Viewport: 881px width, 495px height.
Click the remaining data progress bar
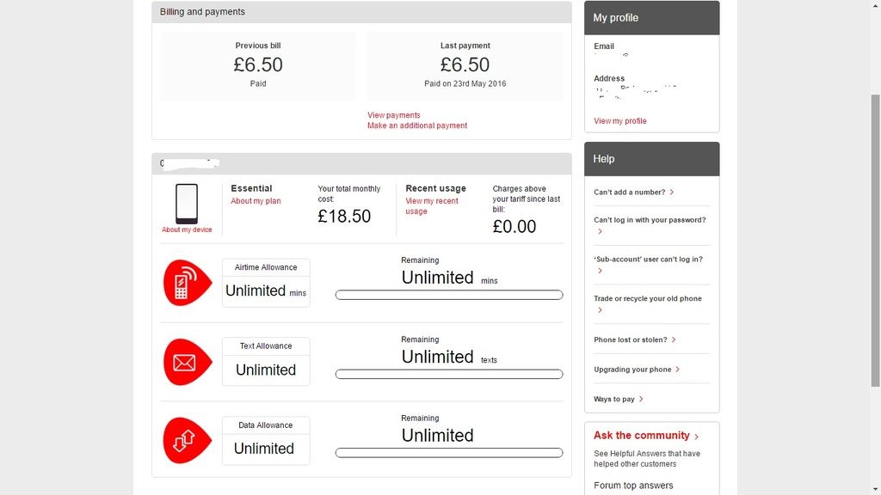click(449, 453)
